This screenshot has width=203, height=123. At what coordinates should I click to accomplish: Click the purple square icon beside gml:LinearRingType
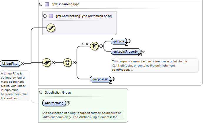[46, 4]
